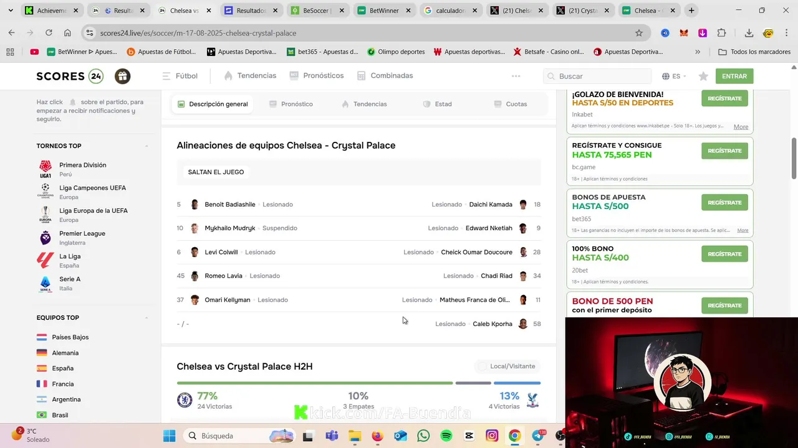Viewport: 798px width, 448px height.
Task: Open the Windows Start menu
Action: click(169, 436)
